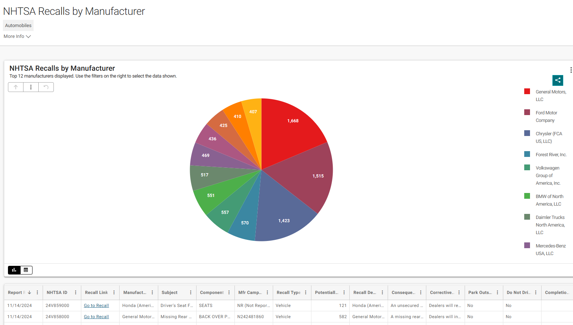
Task: Click the drill up arrow button
Action: coord(16,87)
